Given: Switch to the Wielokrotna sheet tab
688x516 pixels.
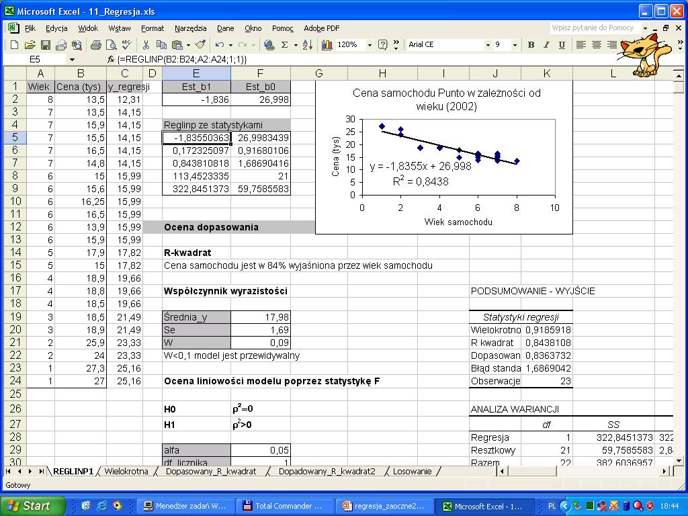Looking at the screenshot, I should pyautogui.click(x=126, y=471).
